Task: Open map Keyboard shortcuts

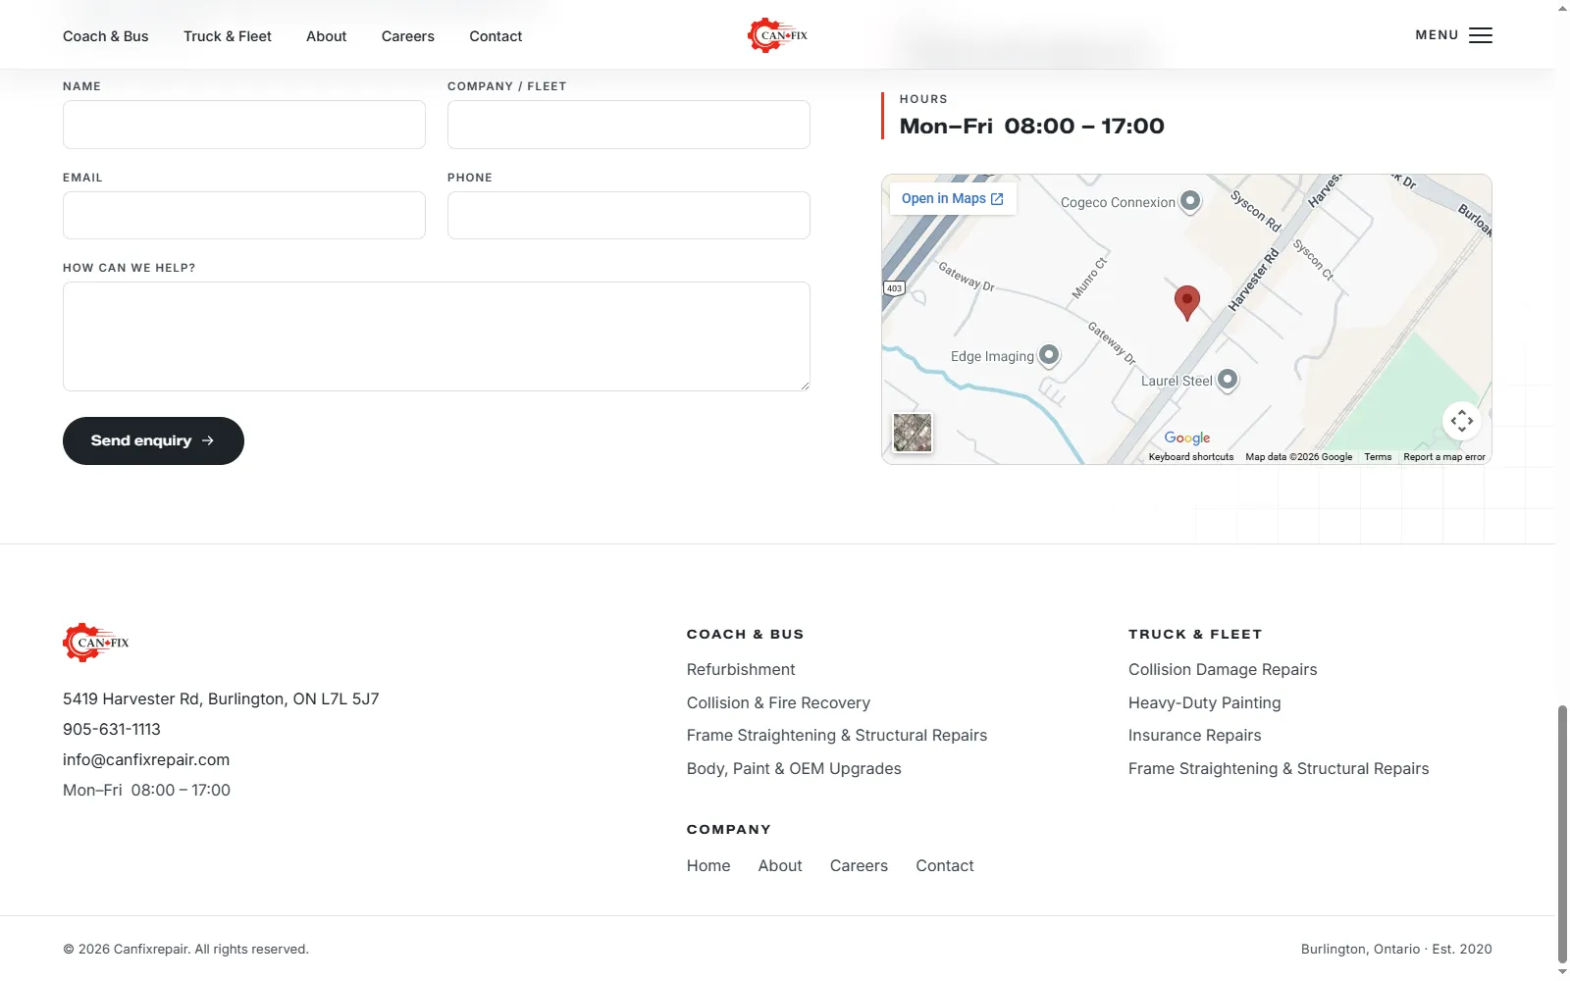Action: [x=1191, y=457]
